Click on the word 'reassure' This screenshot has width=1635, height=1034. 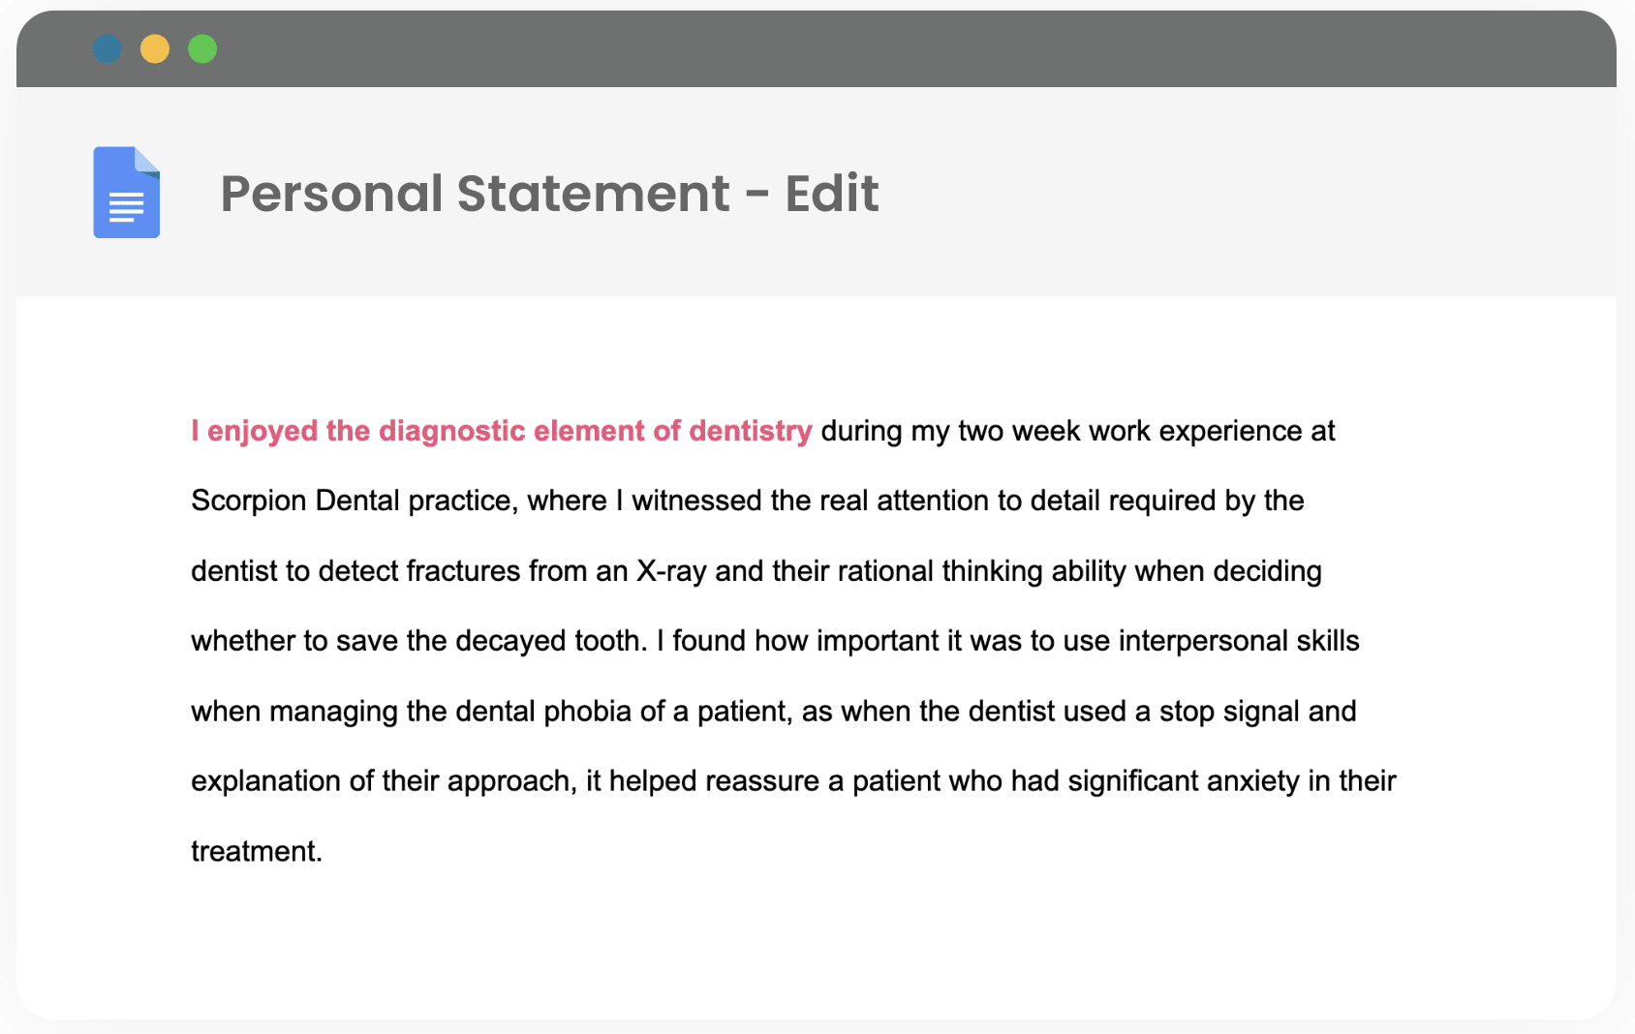pyautogui.click(x=761, y=781)
